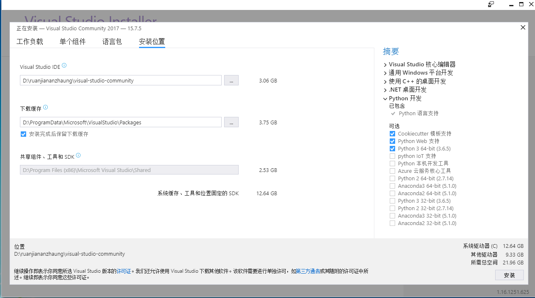Click the disabled shared components path field

(129, 170)
